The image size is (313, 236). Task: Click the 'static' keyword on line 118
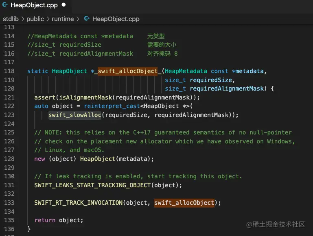tap(38, 71)
